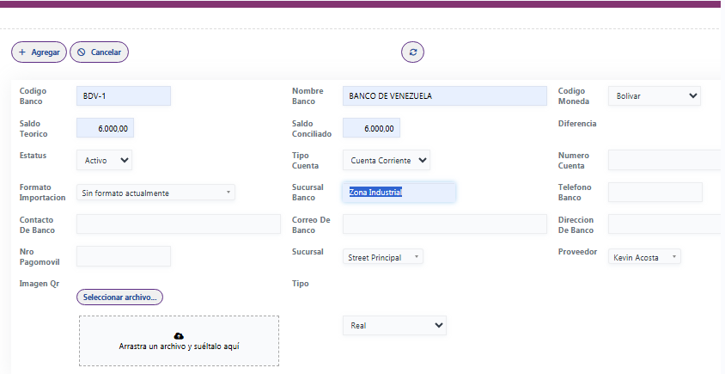This screenshot has height=374, width=725.
Task: Click the Codigo Banco input field
Action: point(124,96)
